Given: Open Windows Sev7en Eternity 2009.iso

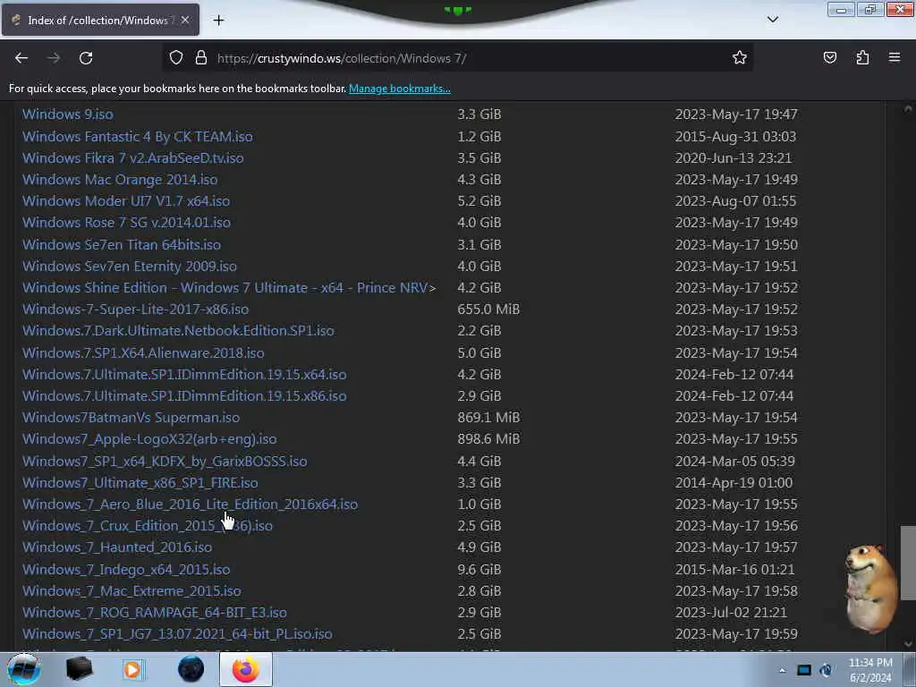Looking at the screenshot, I should 129,267.
